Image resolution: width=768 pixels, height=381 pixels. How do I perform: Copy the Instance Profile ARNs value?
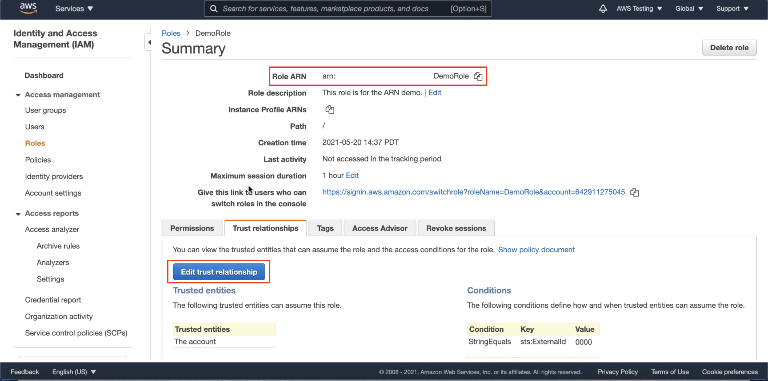(x=329, y=110)
